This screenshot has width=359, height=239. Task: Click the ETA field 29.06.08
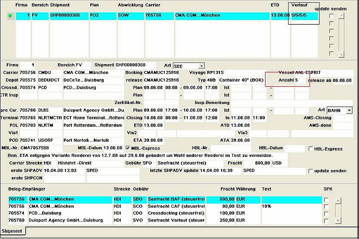click(153, 140)
